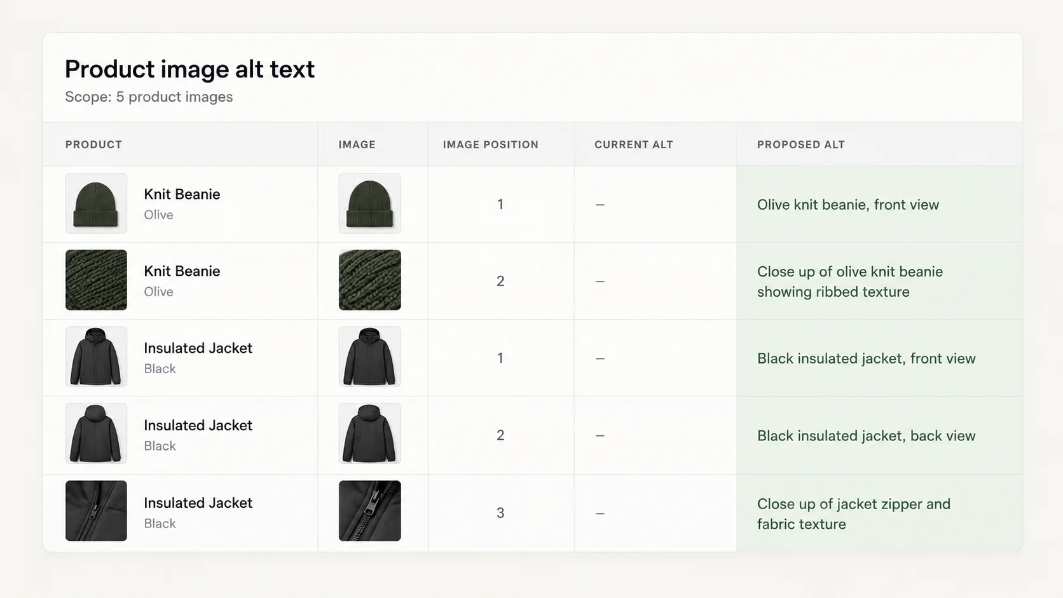1063x598 pixels.
Task: Select the black jacket front-view thumbnail in Image column
Action: [x=370, y=357]
